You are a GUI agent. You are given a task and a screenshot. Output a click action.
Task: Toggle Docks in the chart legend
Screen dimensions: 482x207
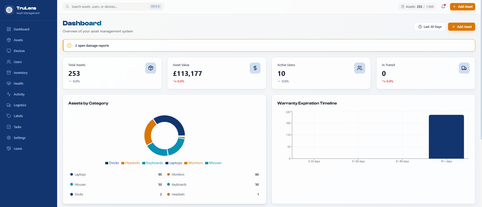[x=112, y=163]
